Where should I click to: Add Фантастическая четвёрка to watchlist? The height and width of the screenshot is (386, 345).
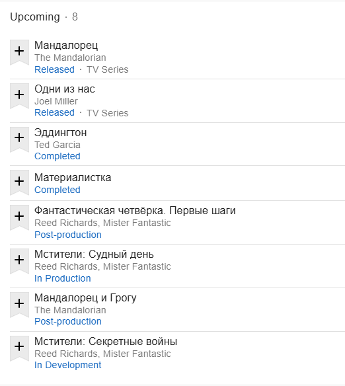coord(19,217)
